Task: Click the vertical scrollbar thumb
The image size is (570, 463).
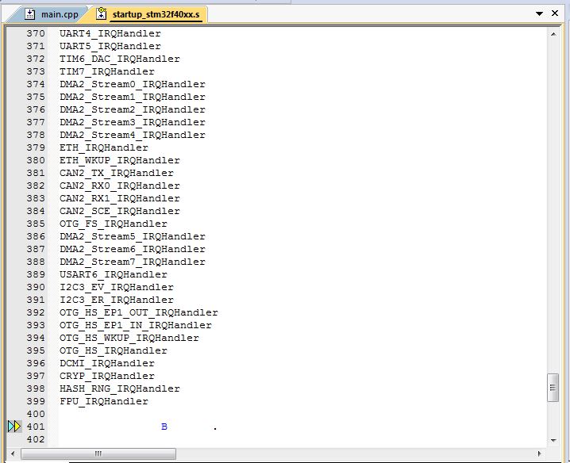Action: (553, 388)
